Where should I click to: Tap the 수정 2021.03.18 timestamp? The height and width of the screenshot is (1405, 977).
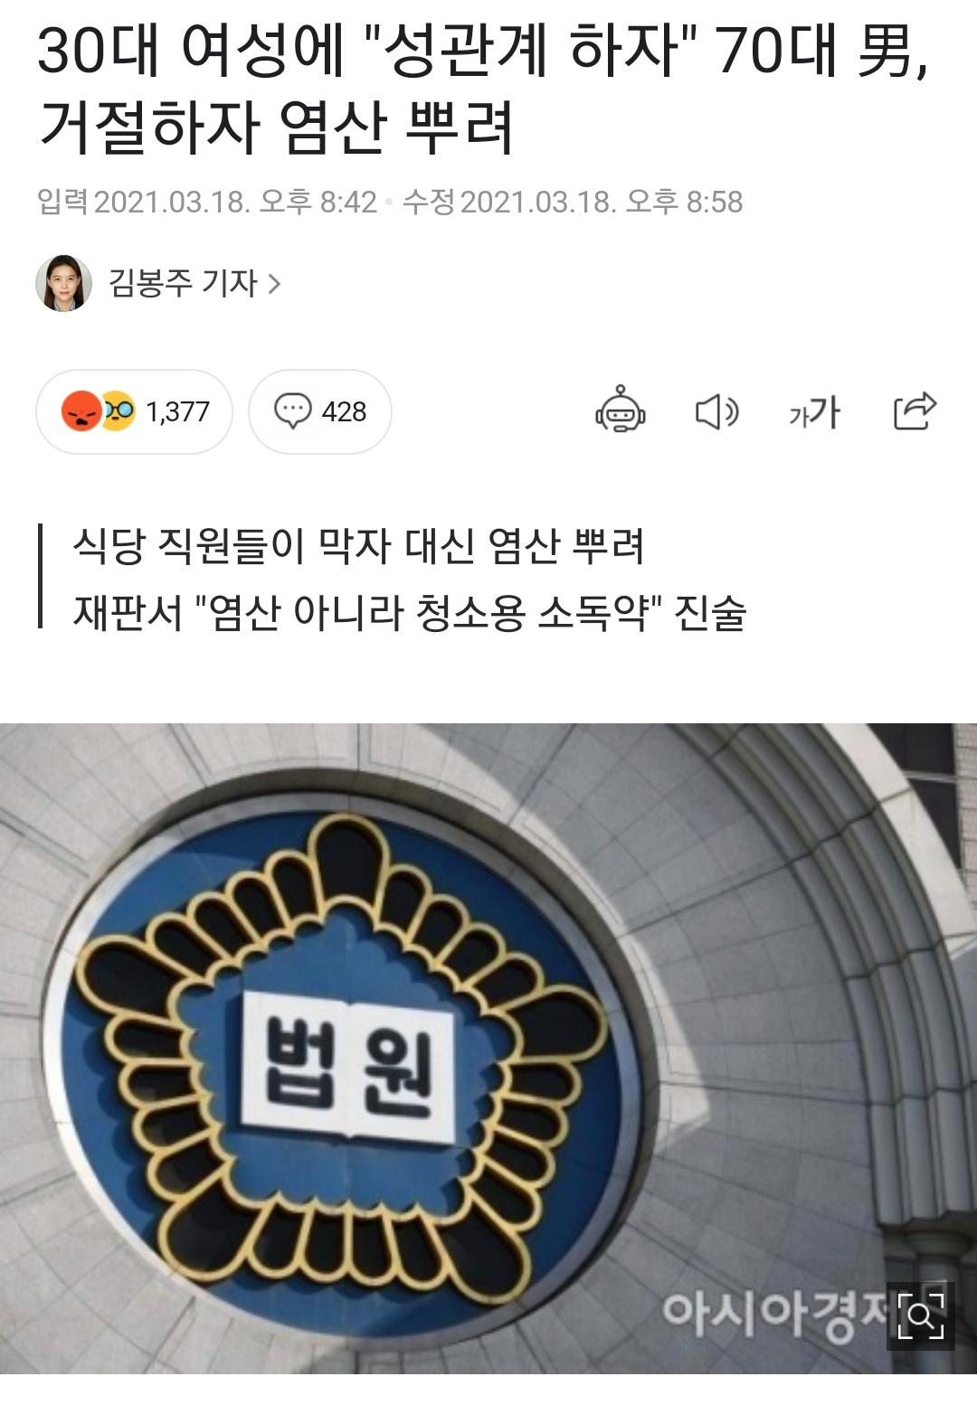pyautogui.click(x=573, y=202)
